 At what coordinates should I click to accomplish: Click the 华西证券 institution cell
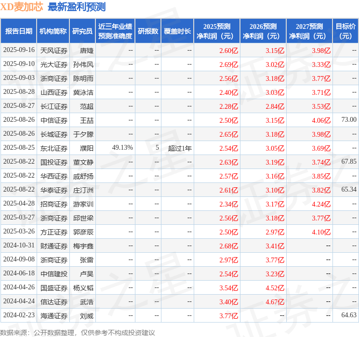[x=54, y=176]
